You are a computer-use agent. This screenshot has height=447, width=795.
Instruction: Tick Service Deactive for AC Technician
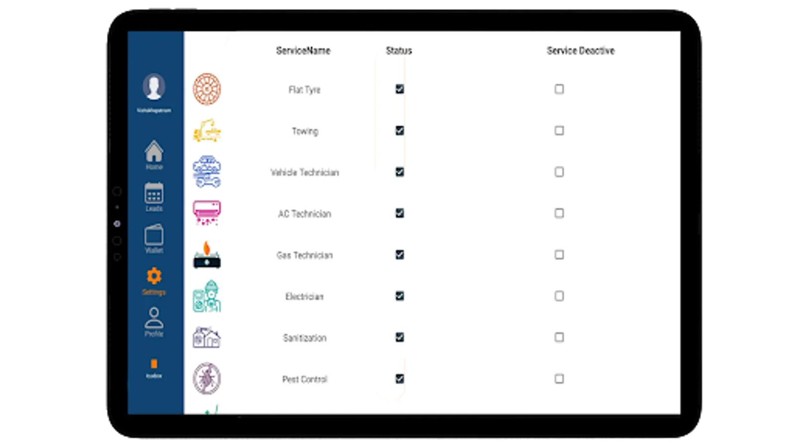(x=559, y=214)
